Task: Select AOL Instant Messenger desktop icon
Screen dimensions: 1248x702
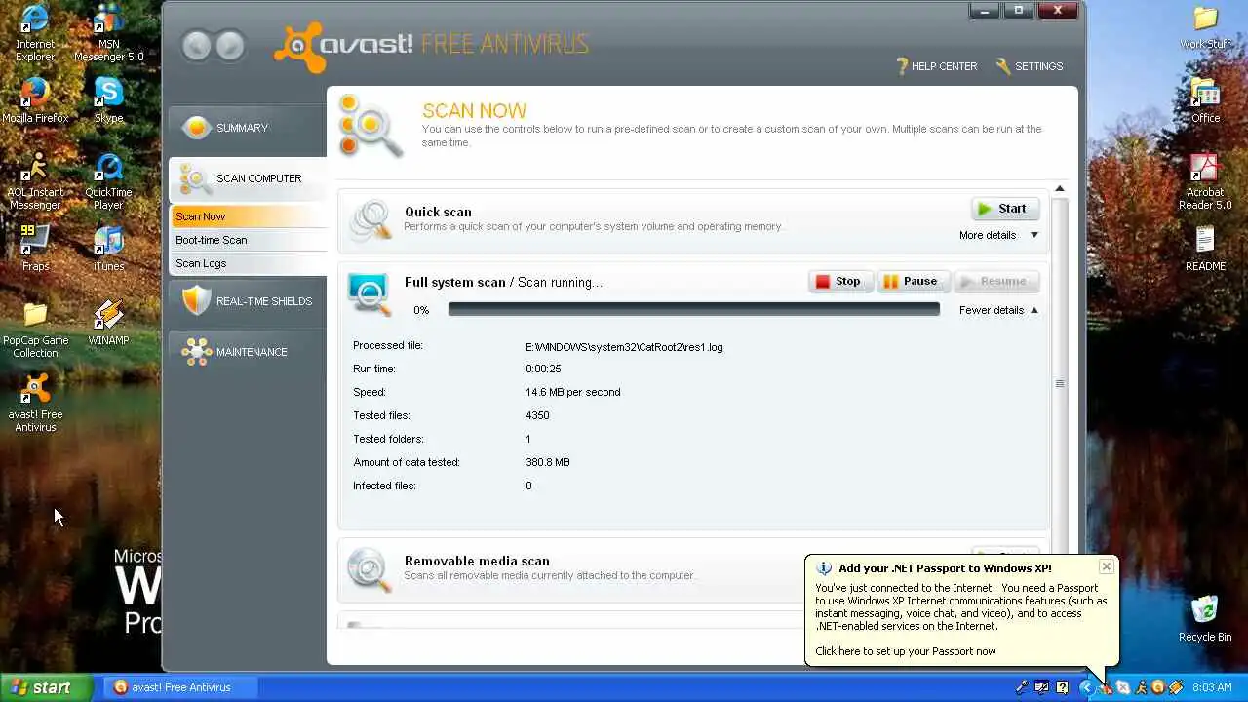Action: [35, 181]
